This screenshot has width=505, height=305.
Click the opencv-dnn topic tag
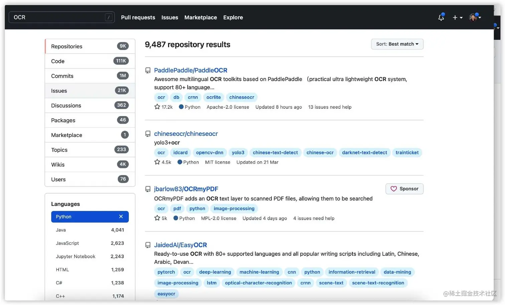click(210, 153)
